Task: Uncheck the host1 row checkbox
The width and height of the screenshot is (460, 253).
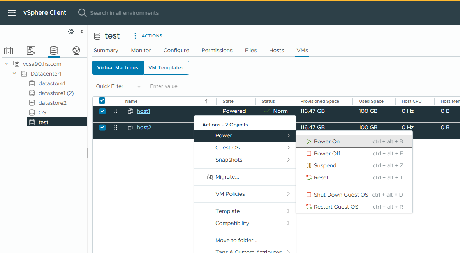Action: pyautogui.click(x=102, y=111)
